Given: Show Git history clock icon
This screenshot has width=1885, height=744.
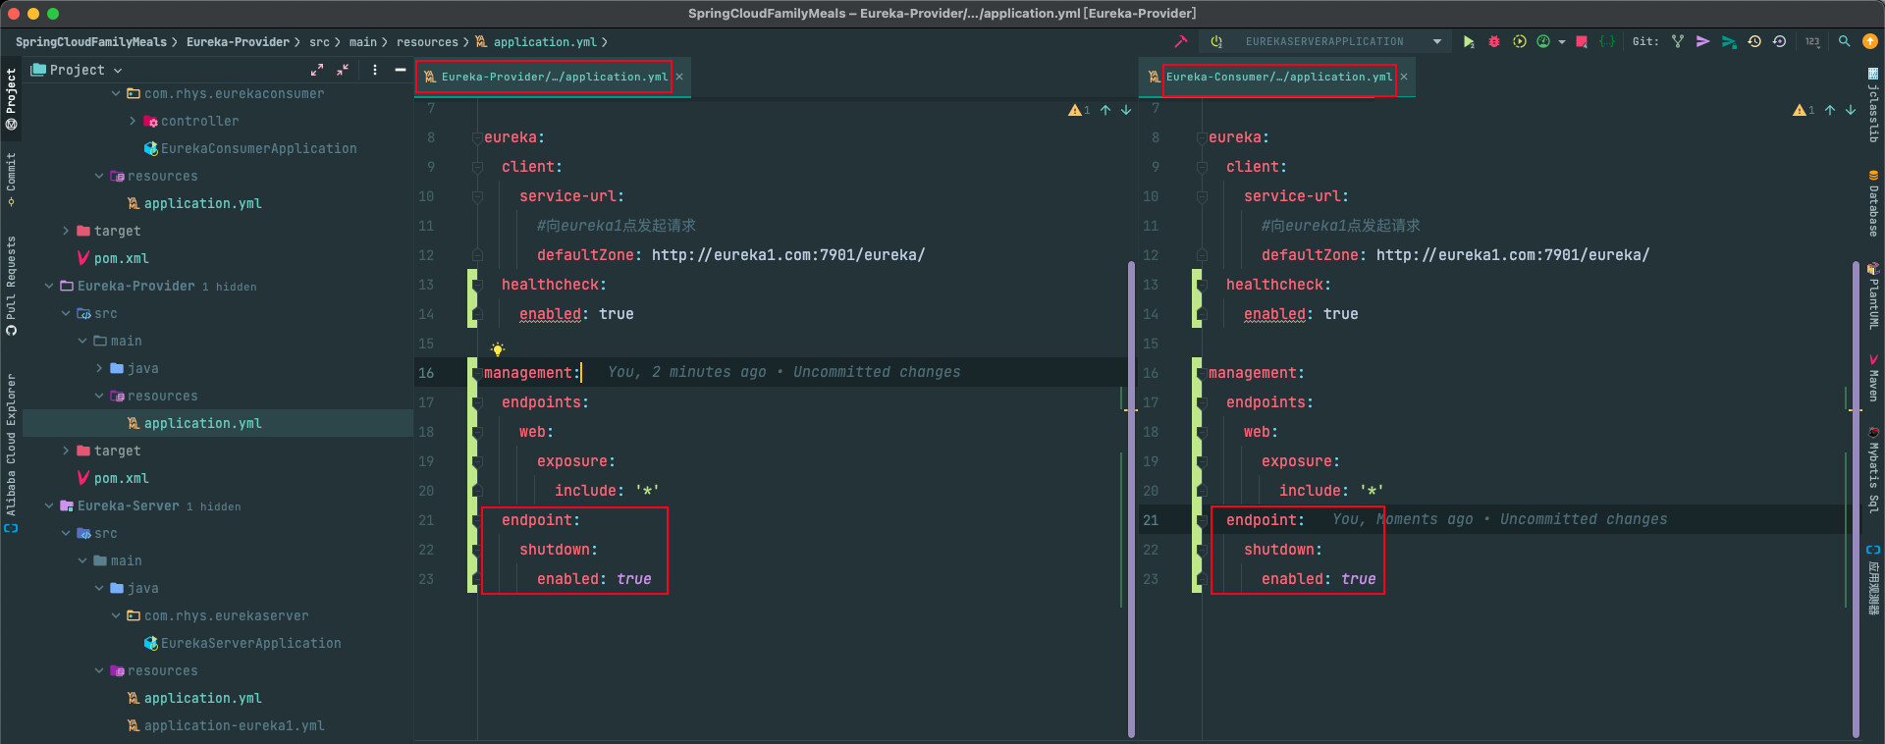Looking at the screenshot, I should pos(1754,41).
